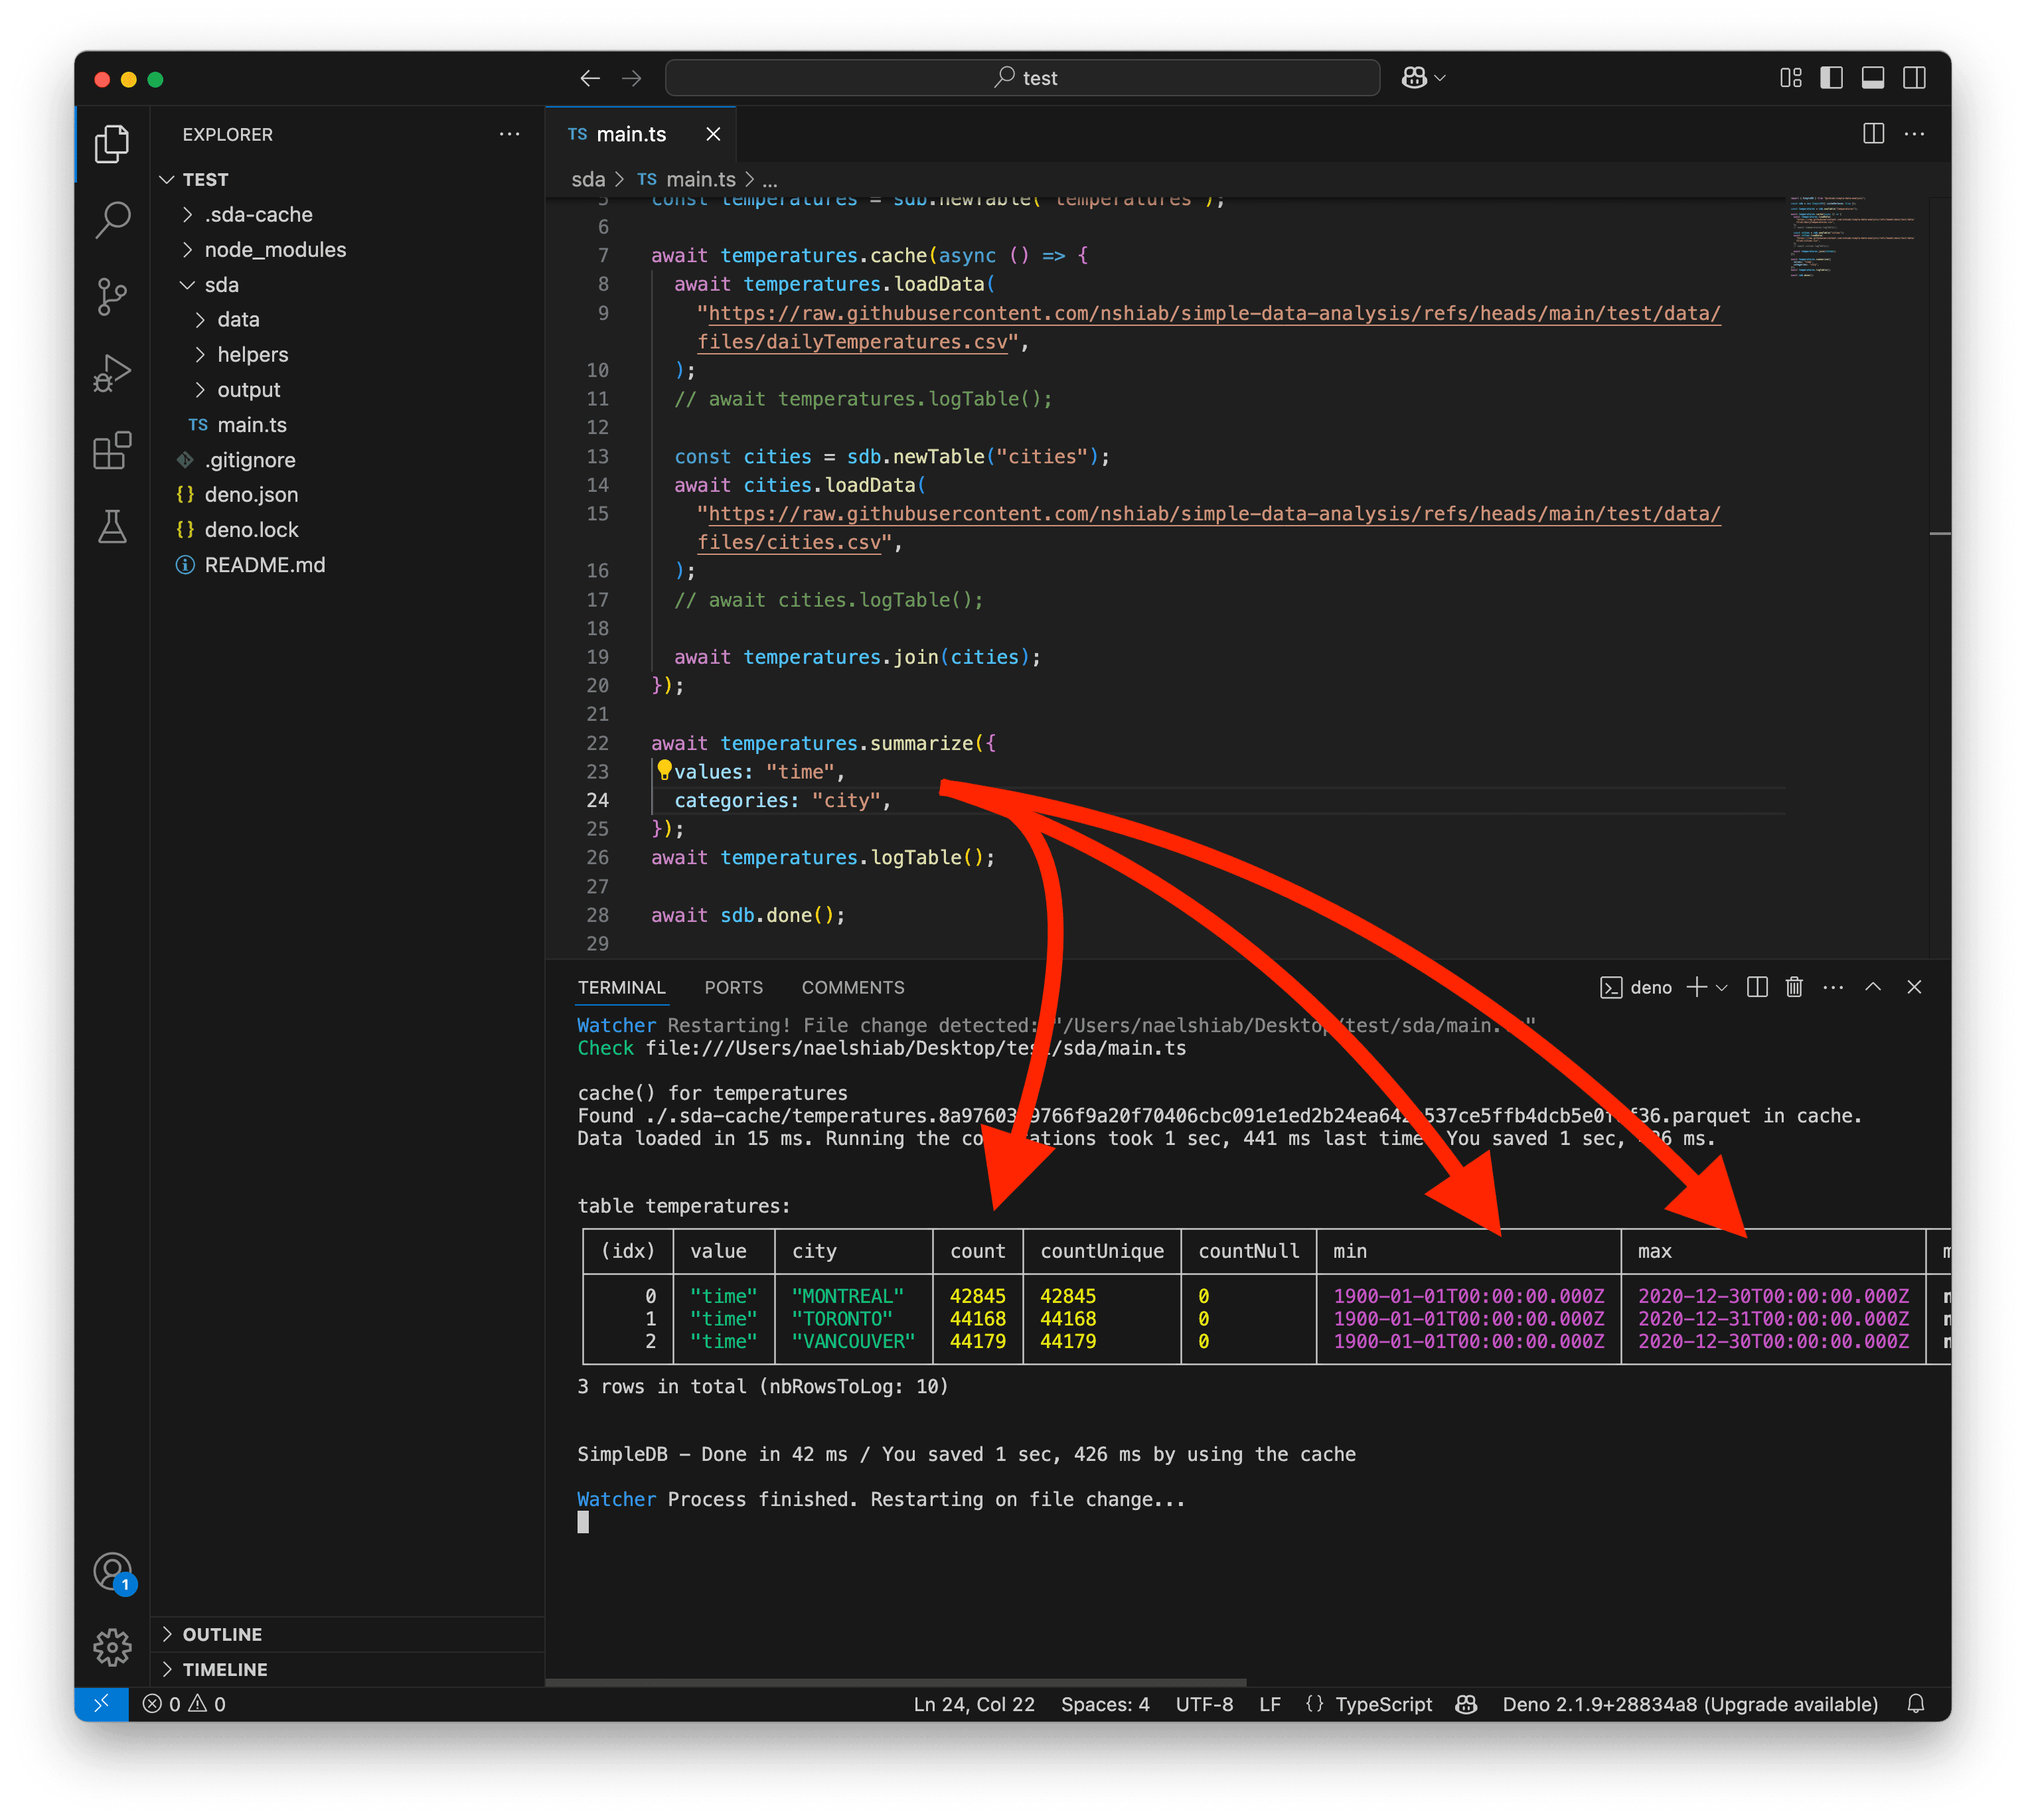Toggle the secondary side bar visibility

[x=1914, y=78]
